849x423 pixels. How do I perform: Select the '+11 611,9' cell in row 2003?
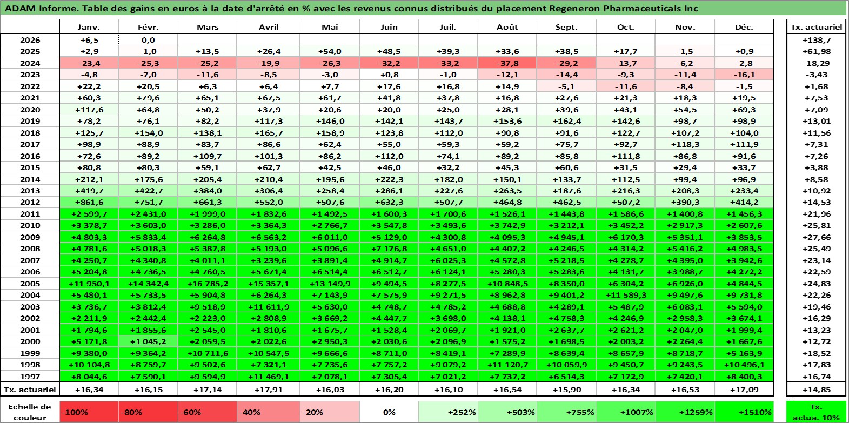coord(269,307)
